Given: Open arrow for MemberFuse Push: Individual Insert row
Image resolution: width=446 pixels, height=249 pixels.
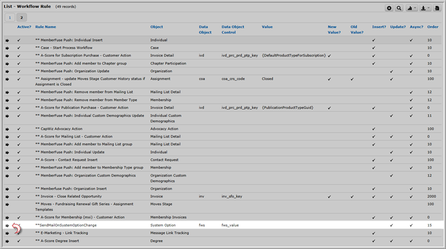Looking at the screenshot, I should click(x=7, y=40).
